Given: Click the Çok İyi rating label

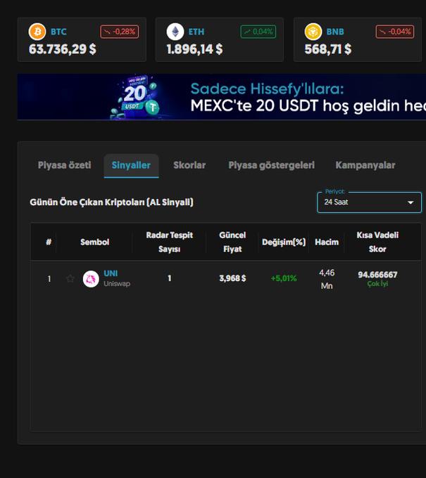Looking at the screenshot, I should coord(377,284).
